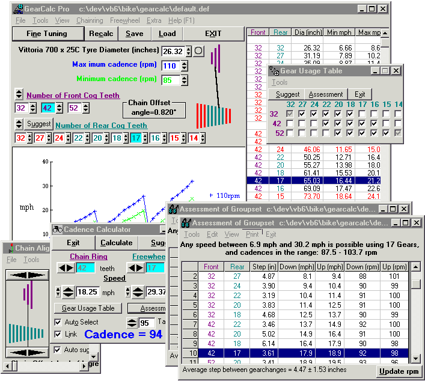Toggle row 32, column 17 checkbox in Gear Usage

(362, 114)
